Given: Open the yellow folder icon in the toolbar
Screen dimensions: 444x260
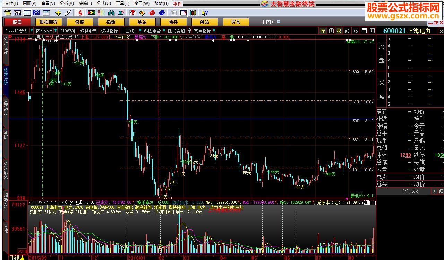Looking at the screenshot, I should pos(8,13).
